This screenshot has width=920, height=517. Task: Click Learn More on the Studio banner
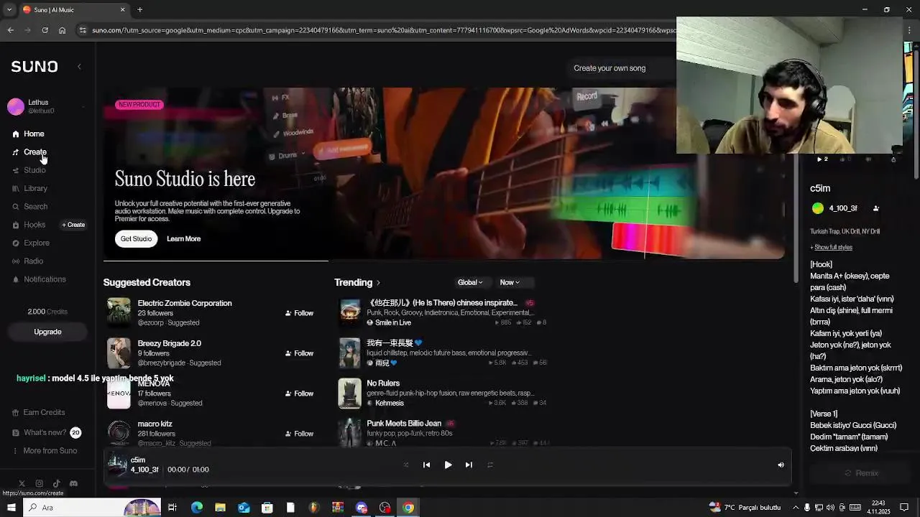183,238
